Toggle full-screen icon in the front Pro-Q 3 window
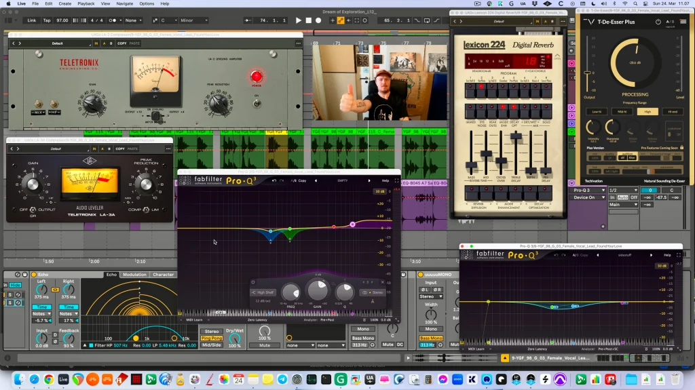This screenshot has width=695, height=390. 396,180
